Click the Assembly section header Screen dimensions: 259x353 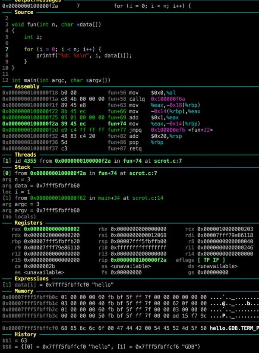(x=27, y=87)
